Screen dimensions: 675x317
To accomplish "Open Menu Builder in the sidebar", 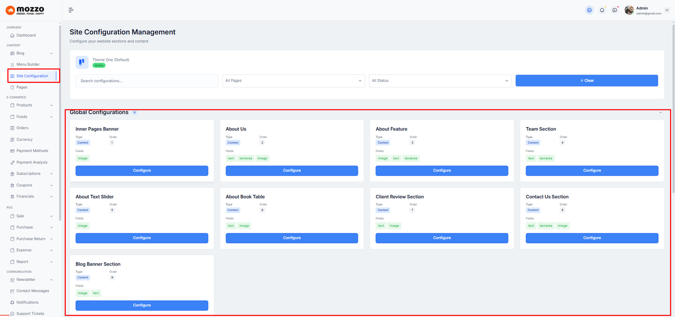I will tap(28, 64).
